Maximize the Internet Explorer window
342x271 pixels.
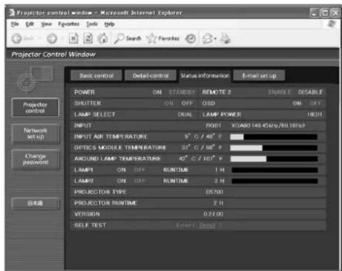[x=325, y=13]
